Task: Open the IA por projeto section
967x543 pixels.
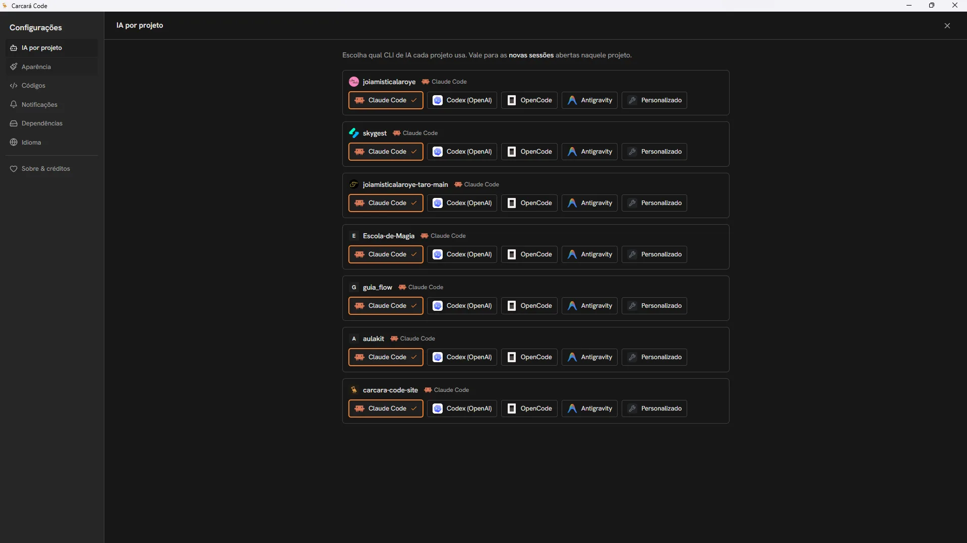Action: [51, 48]
